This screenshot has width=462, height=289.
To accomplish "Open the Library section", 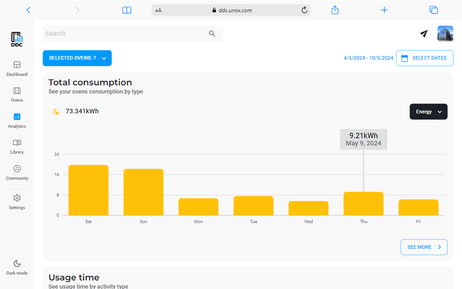I will coord(17,146).
